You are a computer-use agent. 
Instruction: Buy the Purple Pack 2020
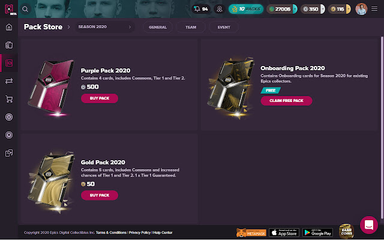99,98
